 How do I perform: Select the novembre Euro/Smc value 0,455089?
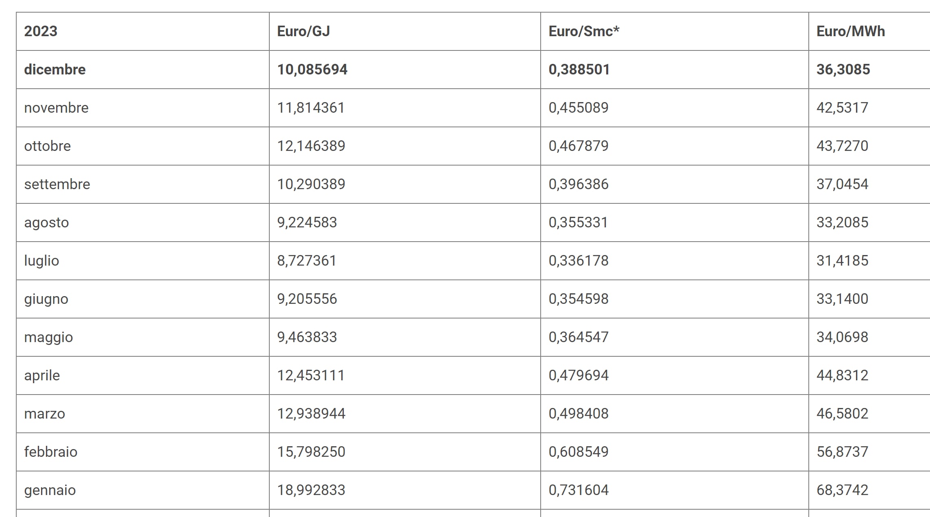[x=579, y=108]
